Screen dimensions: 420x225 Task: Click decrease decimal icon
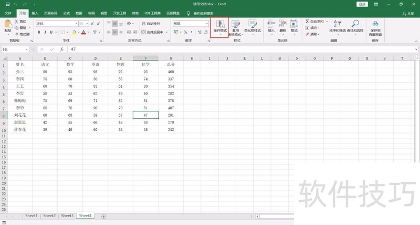tap(206, 32)
